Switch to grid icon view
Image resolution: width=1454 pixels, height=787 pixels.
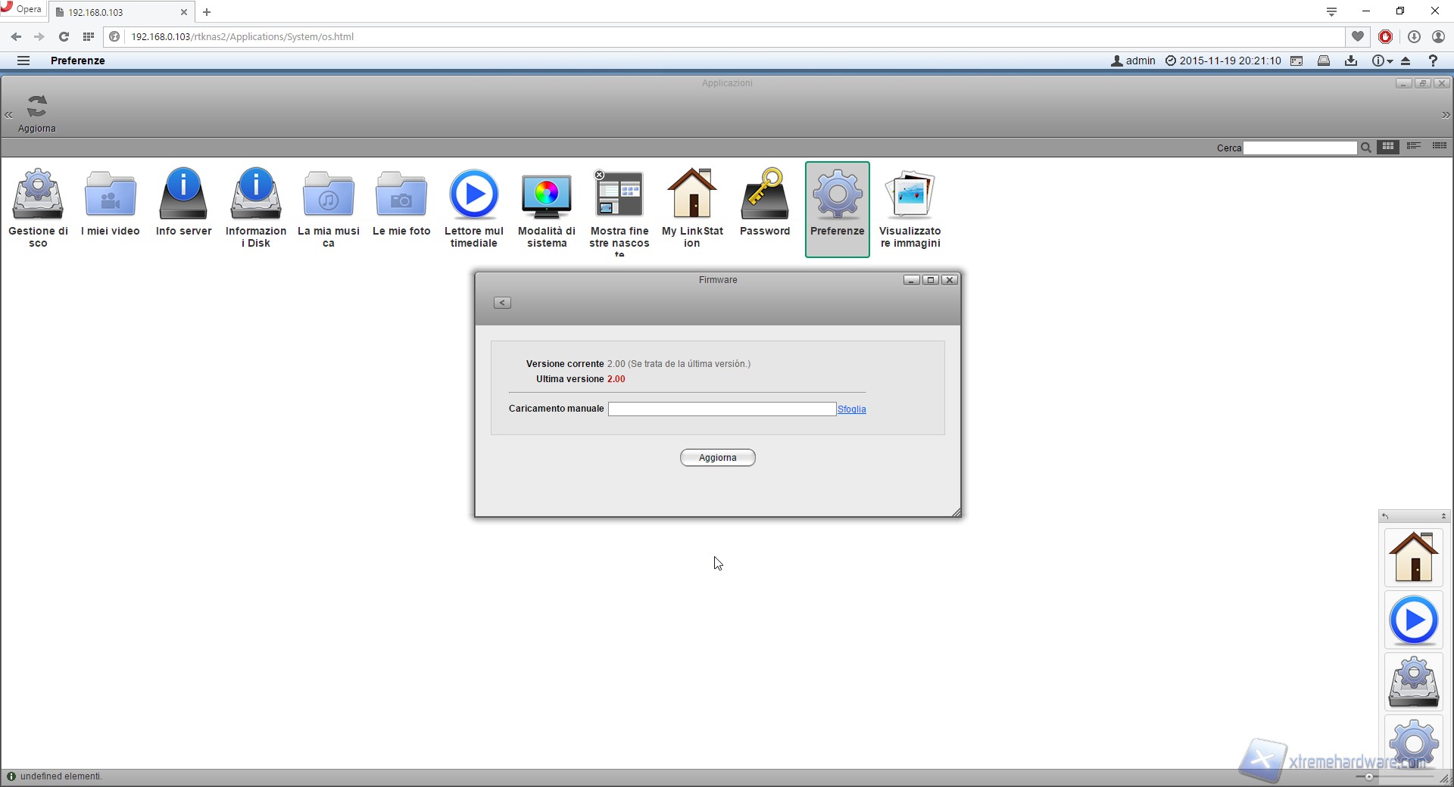coord(1388,147)
